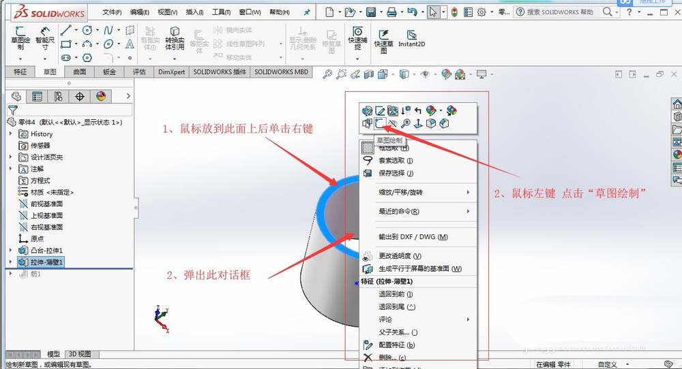Viewport: 682px width, 369px height.
Task: Toggle the Select cursor tool
Action: [x=433, y=12]
